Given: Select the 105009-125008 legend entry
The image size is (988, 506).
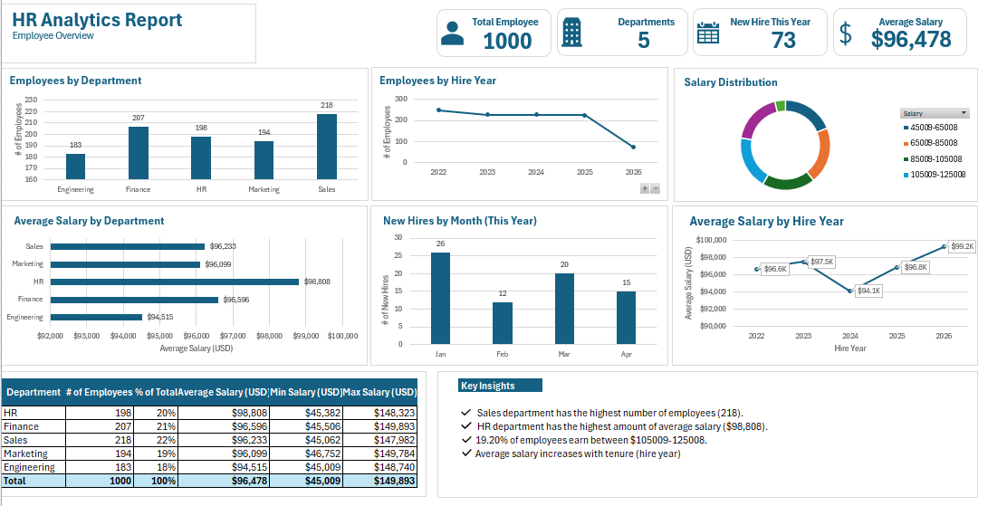Looking at the screenshot, I should click(935, 175).
